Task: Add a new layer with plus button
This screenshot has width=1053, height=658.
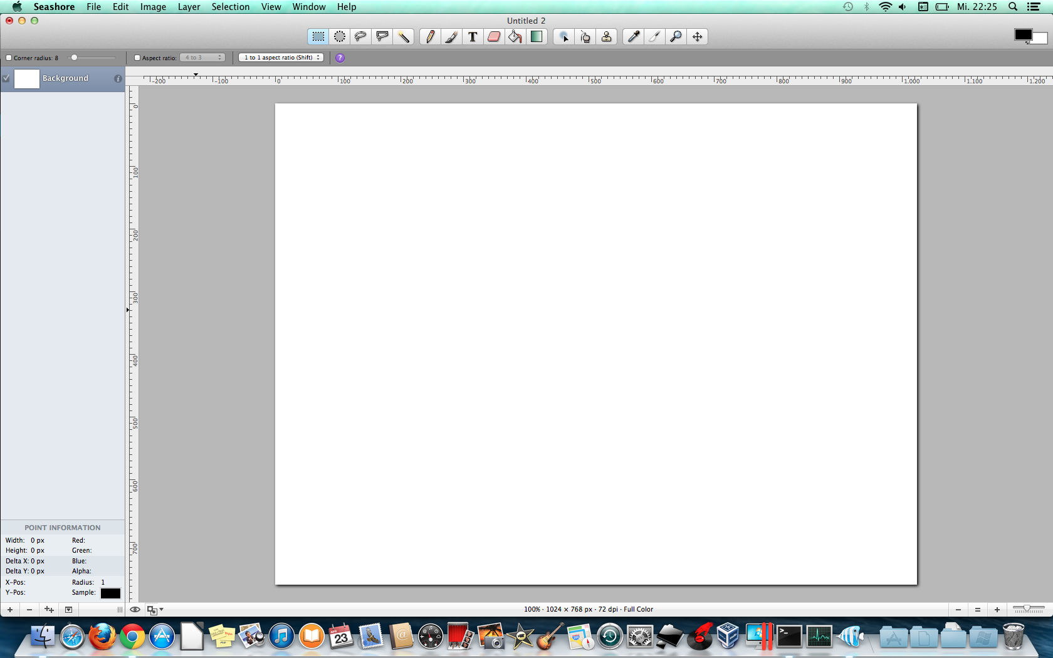Action: [10, 610]
